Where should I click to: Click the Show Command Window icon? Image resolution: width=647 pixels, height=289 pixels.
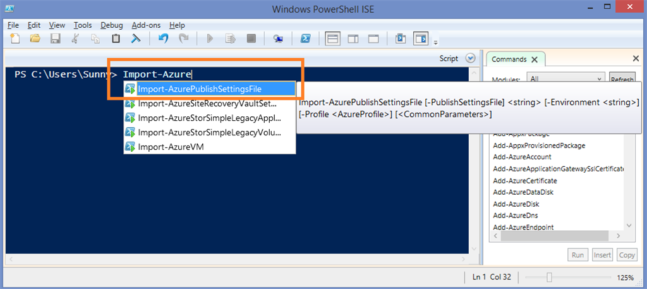[x=400, y=39]
